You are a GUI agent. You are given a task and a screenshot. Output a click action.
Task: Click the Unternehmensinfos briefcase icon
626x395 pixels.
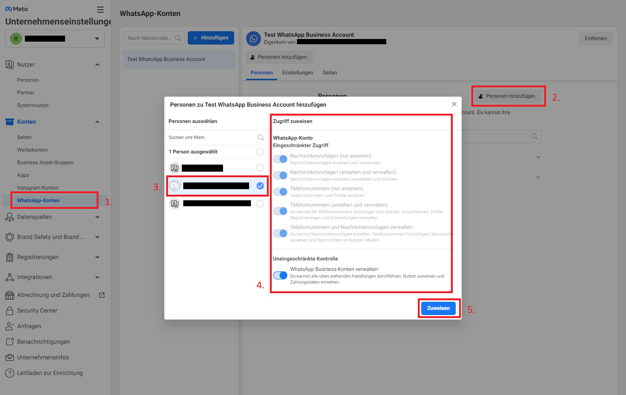[10, 357]
